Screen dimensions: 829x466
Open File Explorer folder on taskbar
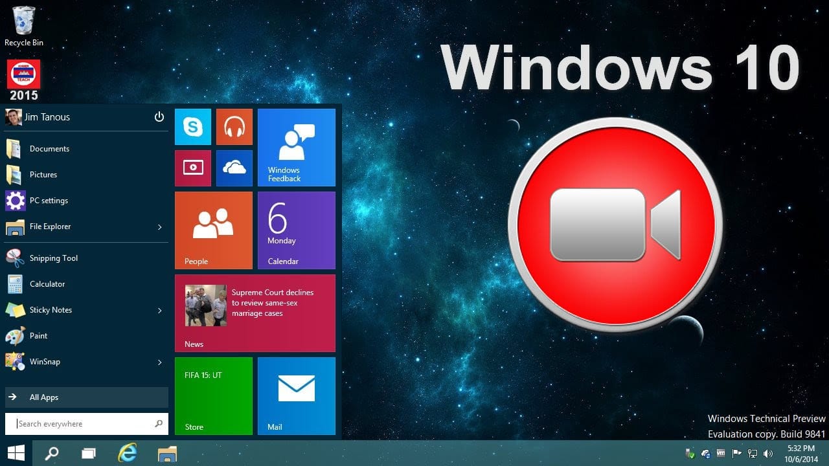pyautogui.click(x=167, y=453)
